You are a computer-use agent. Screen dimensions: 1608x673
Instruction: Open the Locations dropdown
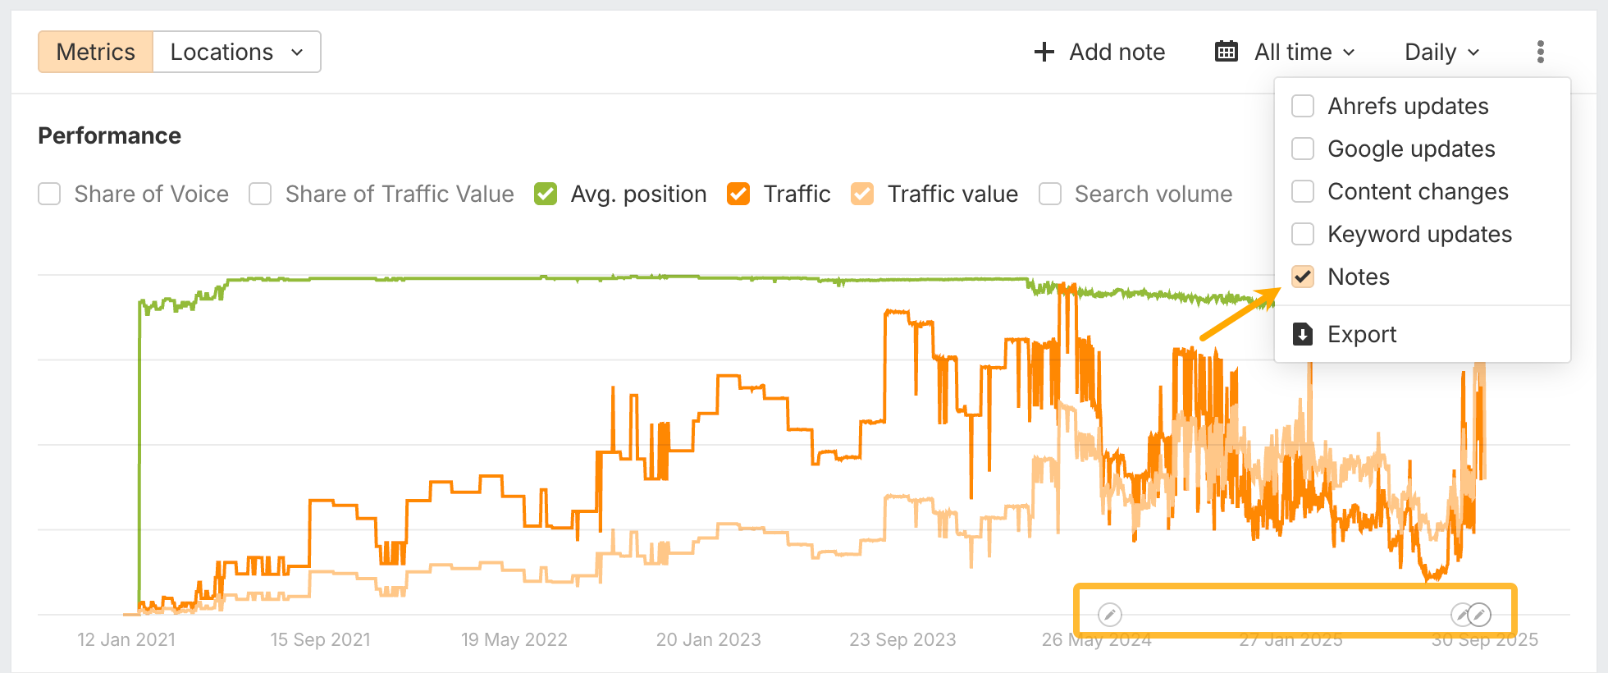pyautogui.click(x=236, y=52)
